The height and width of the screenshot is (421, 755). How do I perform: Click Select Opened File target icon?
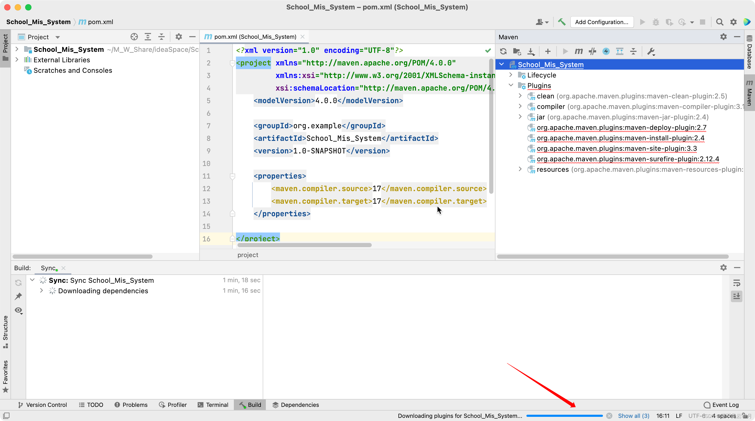[134, 37]
